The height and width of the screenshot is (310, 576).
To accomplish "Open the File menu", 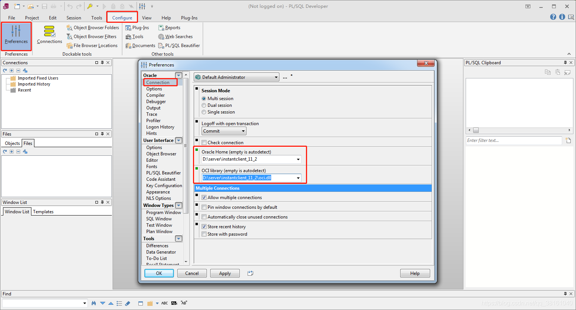I will (x=12, y=18).
